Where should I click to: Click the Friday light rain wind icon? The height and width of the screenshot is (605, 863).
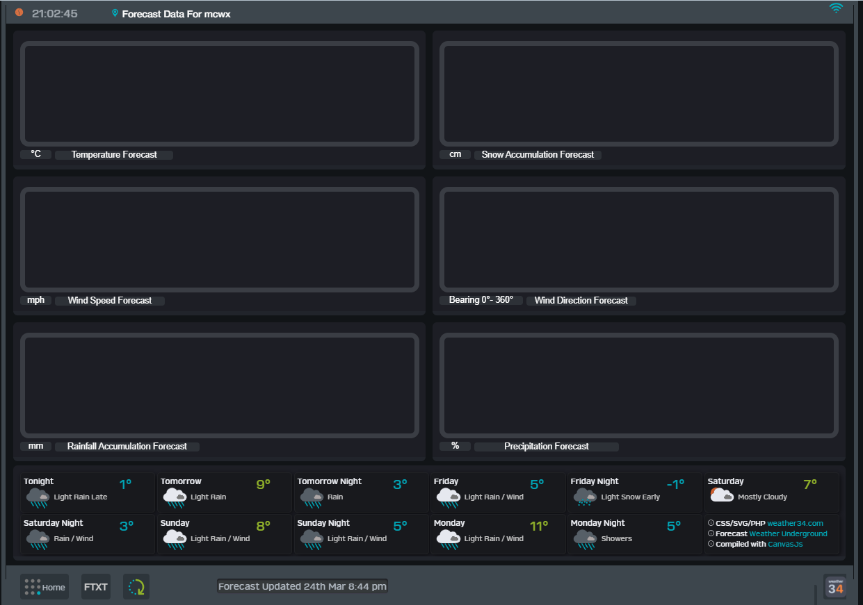449,497
